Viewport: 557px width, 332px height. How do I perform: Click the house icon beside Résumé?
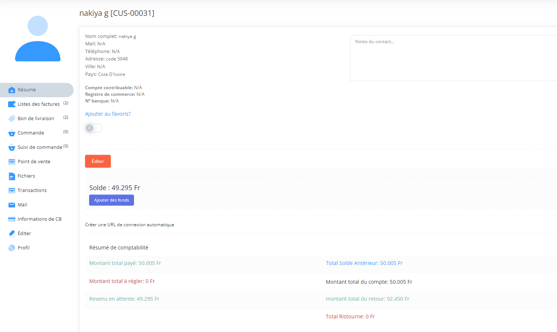point(12,90)
